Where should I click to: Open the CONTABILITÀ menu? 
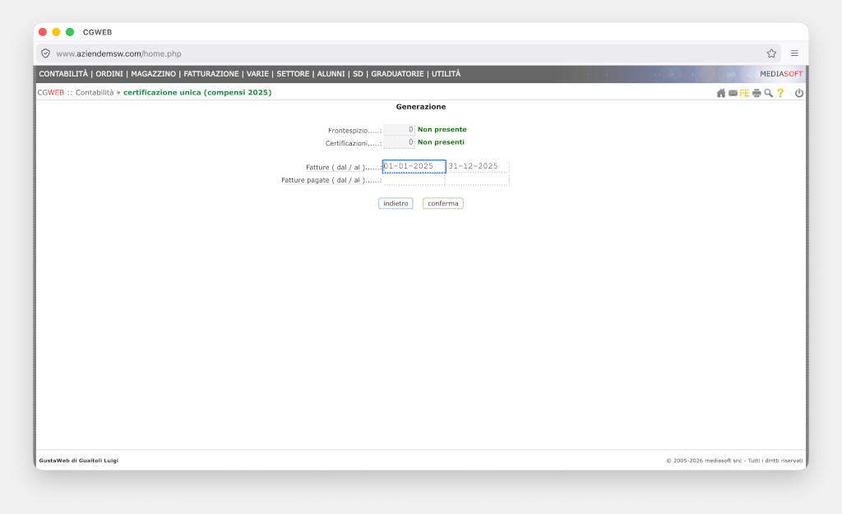(63, 74)
